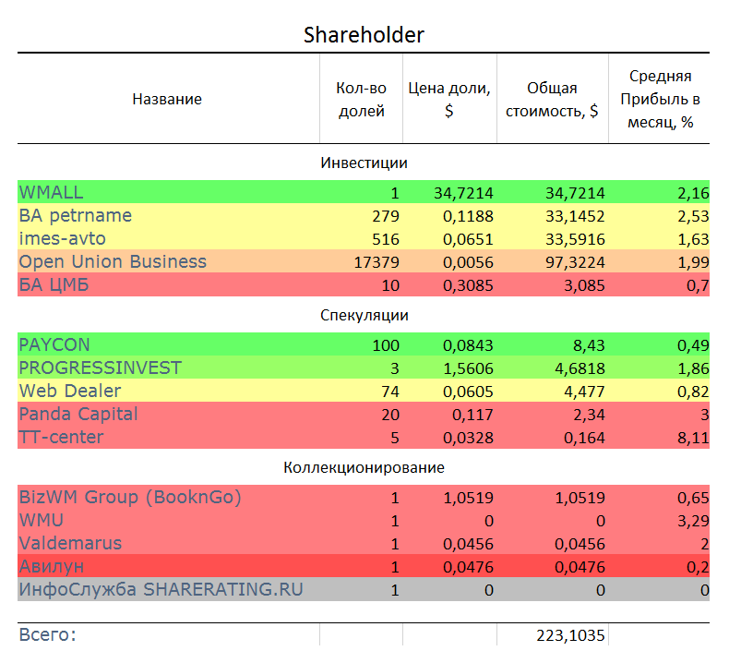This screenshot has width=729, height=663.
Task: Click the 'Shareholder' table title
Action: coord(364,35)
